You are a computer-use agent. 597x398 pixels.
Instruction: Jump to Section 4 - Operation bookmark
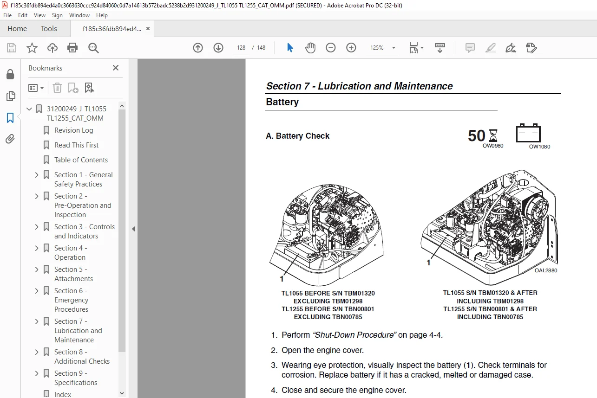71,253
